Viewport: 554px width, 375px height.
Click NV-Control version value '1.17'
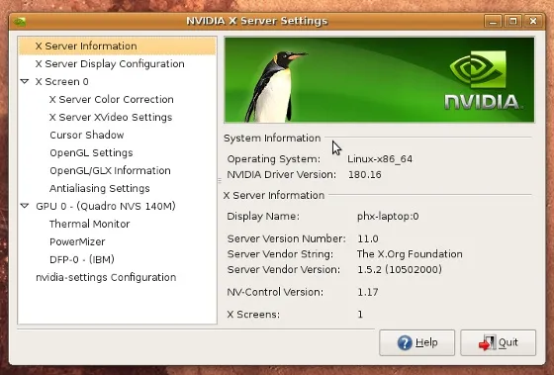pyautogui.click(x=368, y=292)
